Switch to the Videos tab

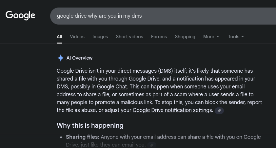(77, 37)
